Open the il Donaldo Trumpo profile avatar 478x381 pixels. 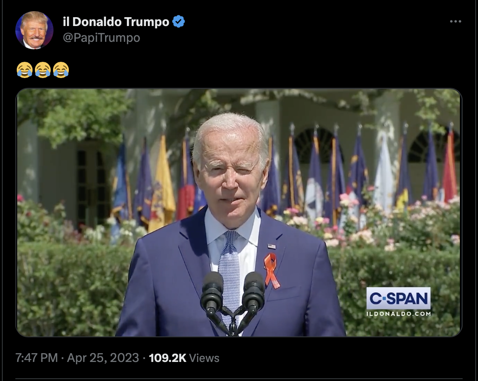(x=34, y=30)
